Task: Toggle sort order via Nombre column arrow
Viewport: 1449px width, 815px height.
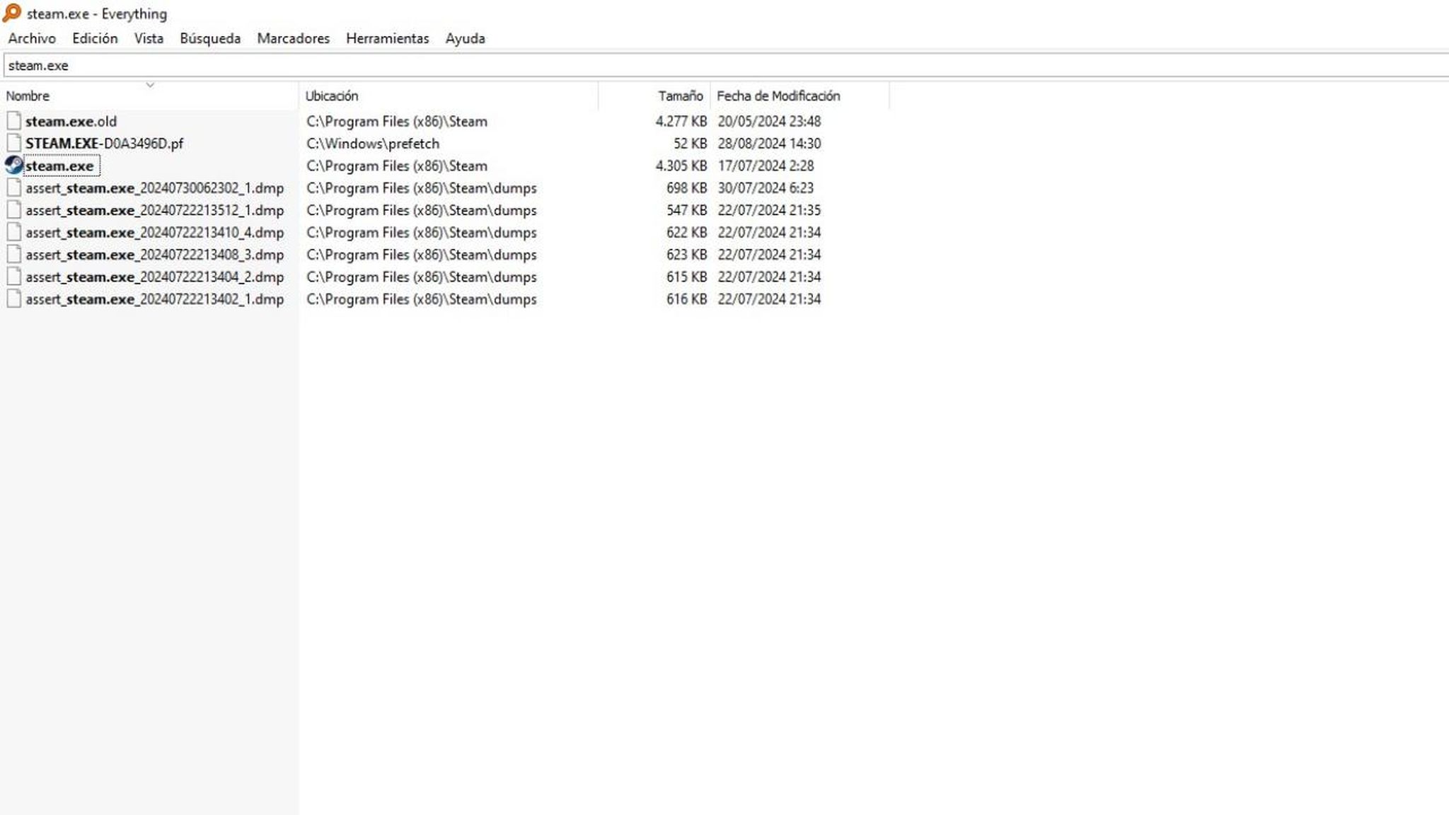Action: coord(149,86)
